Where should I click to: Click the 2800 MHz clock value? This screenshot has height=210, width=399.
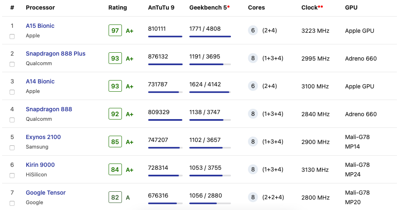coord(315,198)
